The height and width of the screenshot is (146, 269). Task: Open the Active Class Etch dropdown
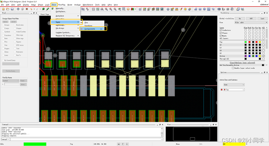(x=234, y=85)
